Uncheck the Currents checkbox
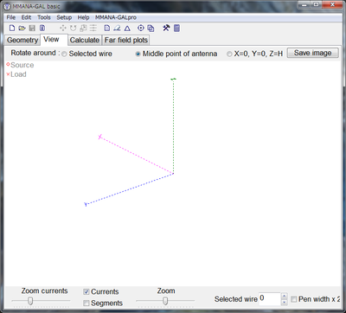 coord(86,291)
